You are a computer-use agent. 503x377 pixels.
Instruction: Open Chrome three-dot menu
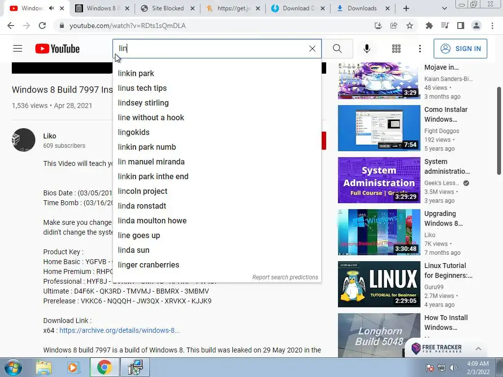point(492,26)
